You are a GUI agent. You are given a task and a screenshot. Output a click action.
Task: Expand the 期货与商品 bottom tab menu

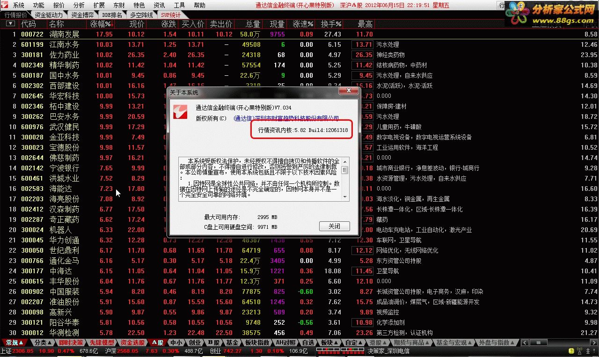tap(411, 342)
